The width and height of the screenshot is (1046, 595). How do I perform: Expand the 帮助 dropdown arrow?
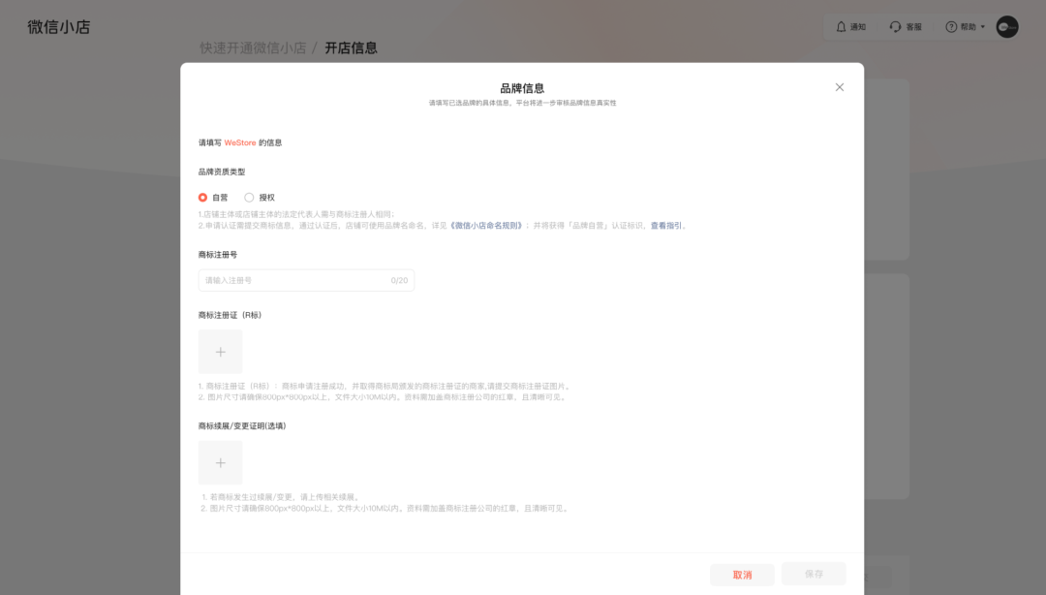(x=980, y=26)
